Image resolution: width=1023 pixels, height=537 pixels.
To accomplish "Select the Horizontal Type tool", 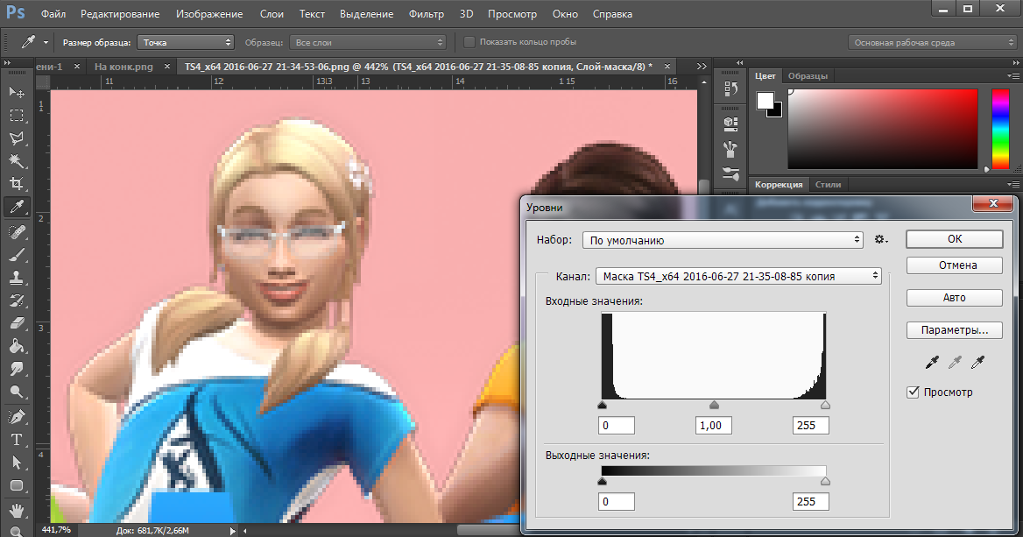I will tap(17, 439).
